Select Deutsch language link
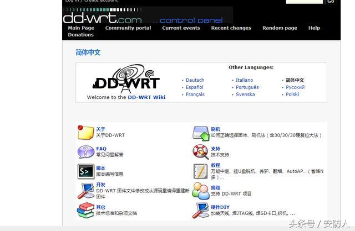This screenshot has width=355, height=231. 195,80
